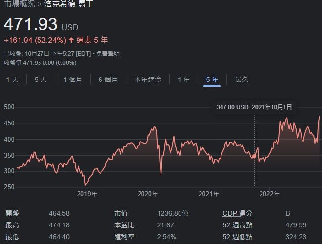
Task: Click the 52 週高點 label
Action: pos(237,225)
